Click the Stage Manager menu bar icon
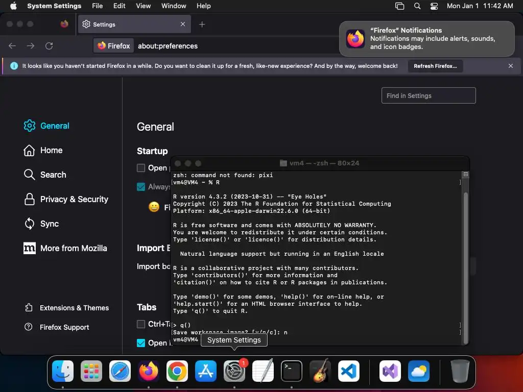This screenshot has width=523, height=392. pyautogui.click(x=399, y=6)
